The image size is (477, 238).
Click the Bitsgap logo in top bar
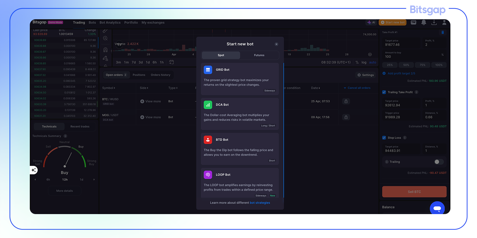(x=39, y=22)
